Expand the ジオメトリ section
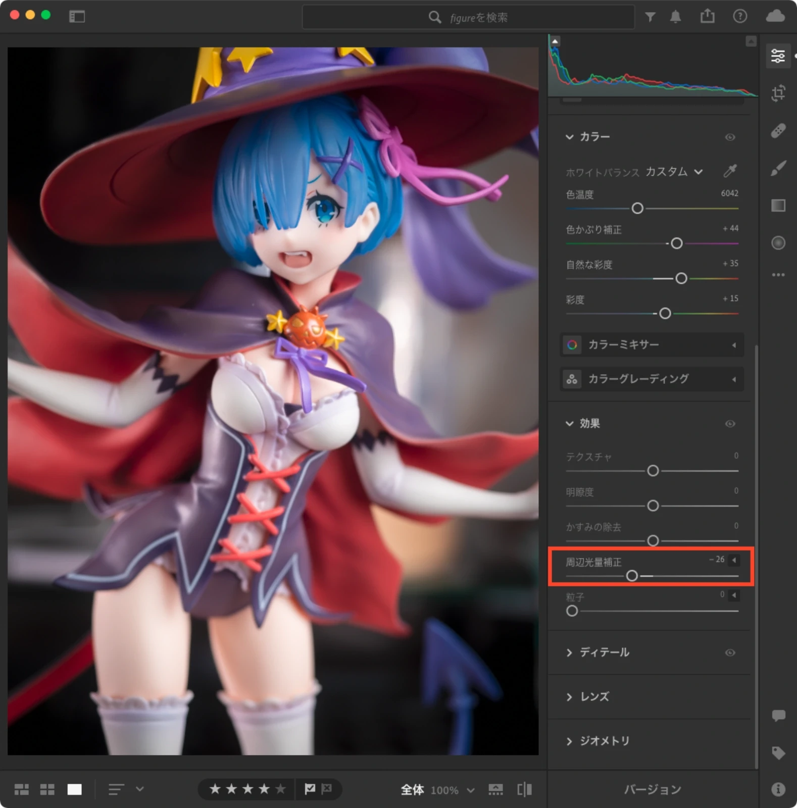 click(569, 741)
